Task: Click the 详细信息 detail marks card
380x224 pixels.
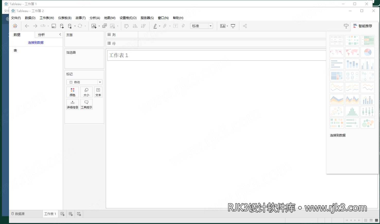Action: pyautogui.click(x=73, y=105)
